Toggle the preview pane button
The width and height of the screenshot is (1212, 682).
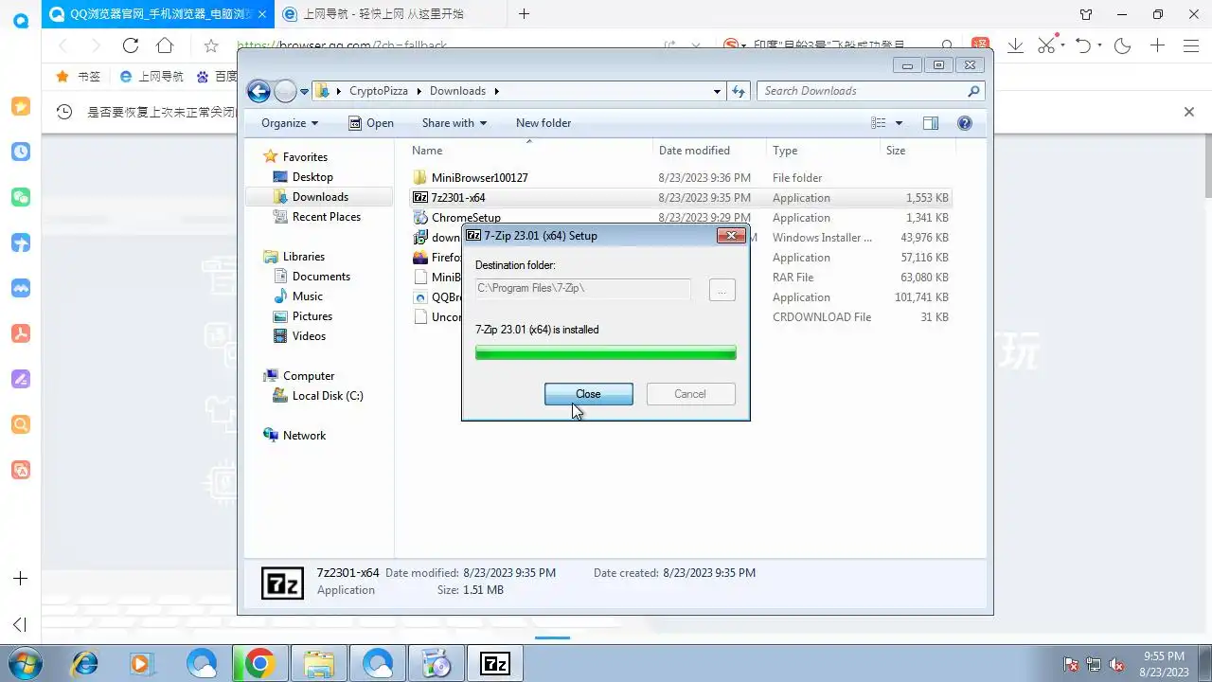(931, 123)
